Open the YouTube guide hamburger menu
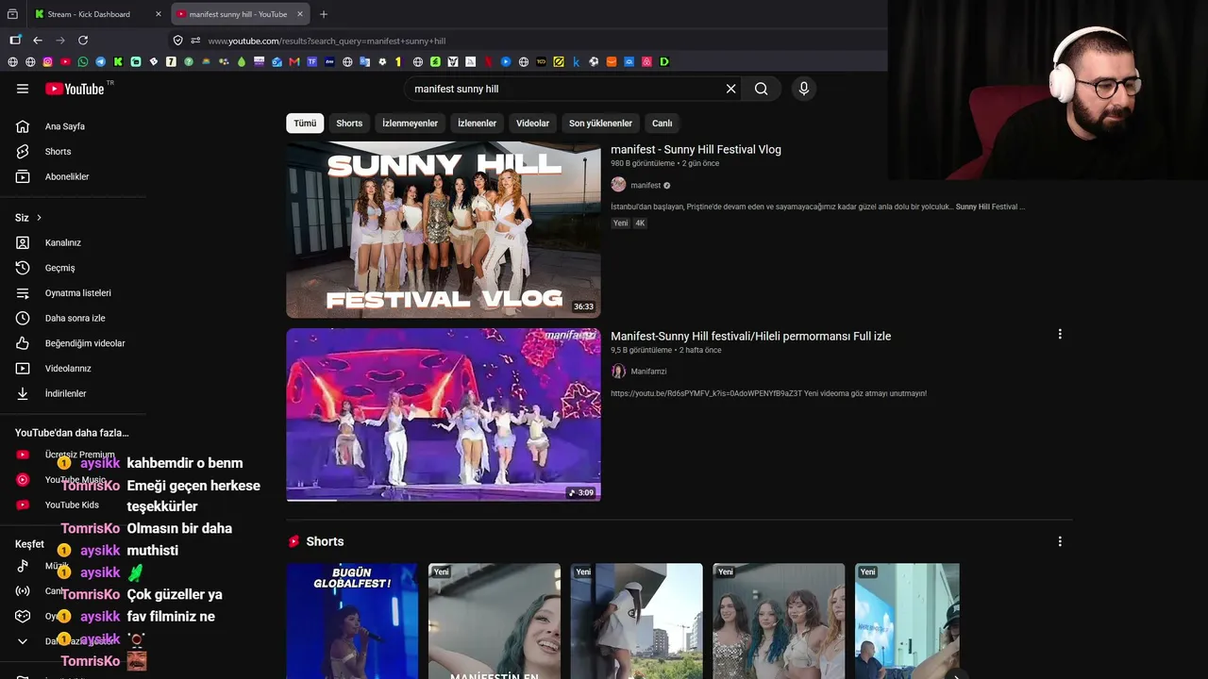Image resolution: width=1208 pixels, height=679 pixels. pyautogui.click(x=23, y=89)
